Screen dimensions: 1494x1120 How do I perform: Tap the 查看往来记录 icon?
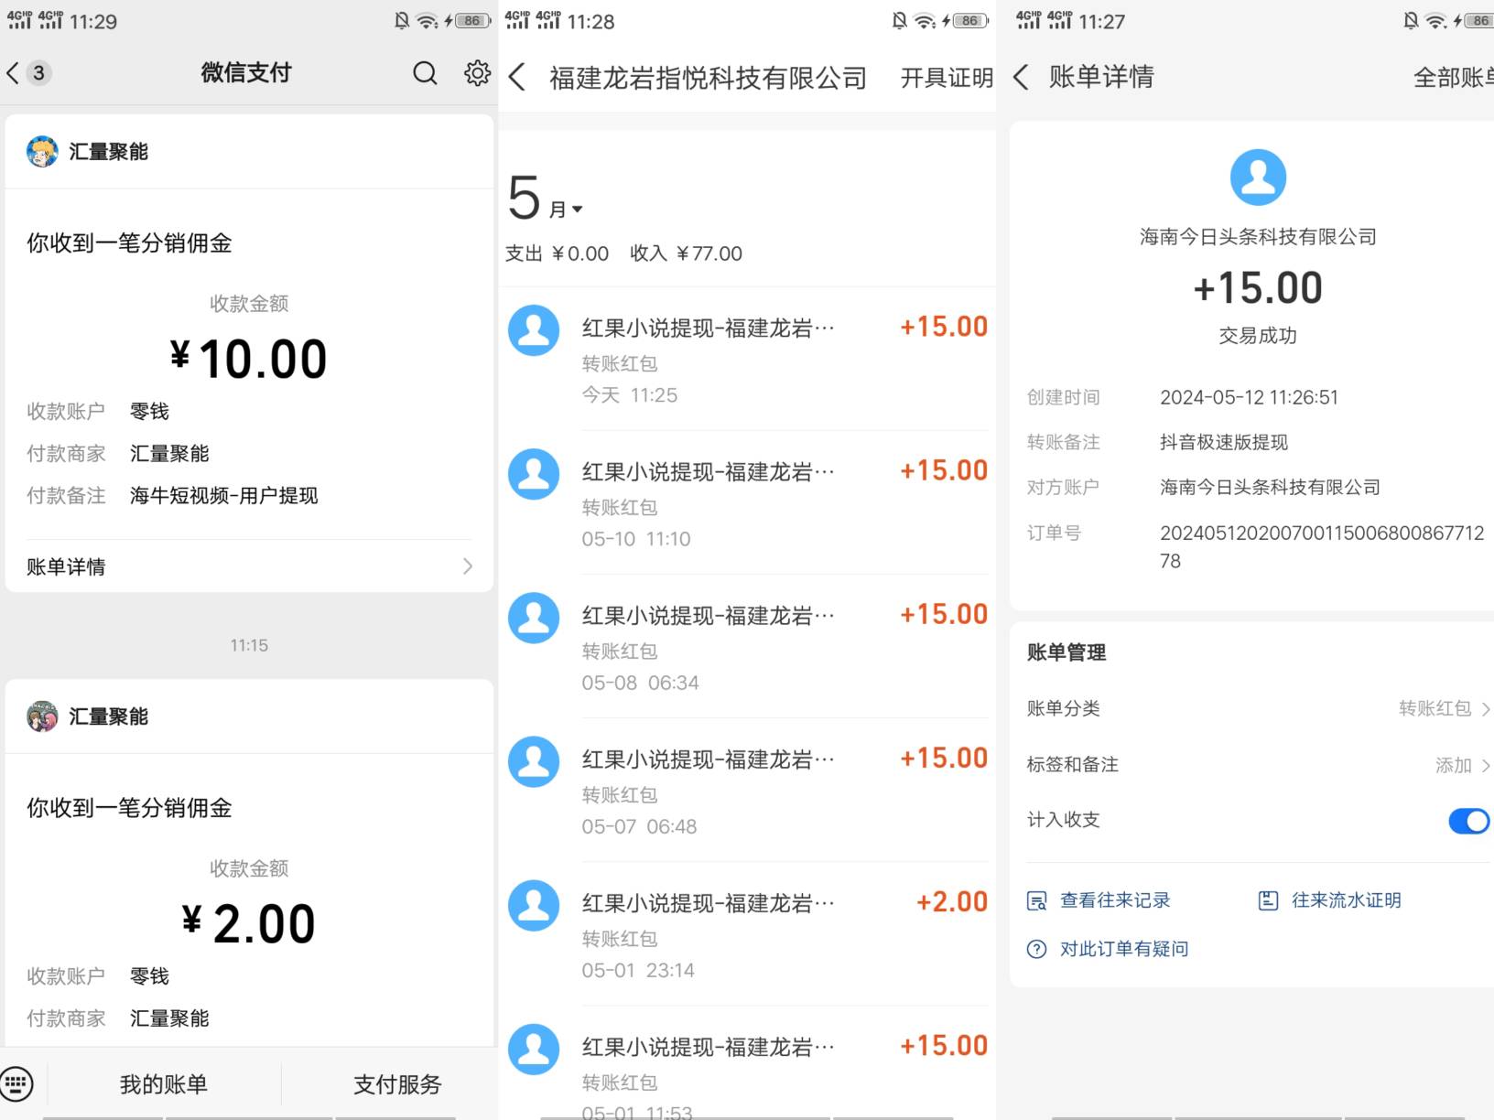point(1036,901)
